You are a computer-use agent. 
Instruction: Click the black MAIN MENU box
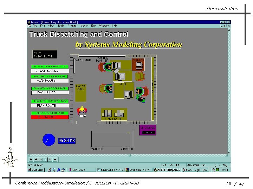45,54
